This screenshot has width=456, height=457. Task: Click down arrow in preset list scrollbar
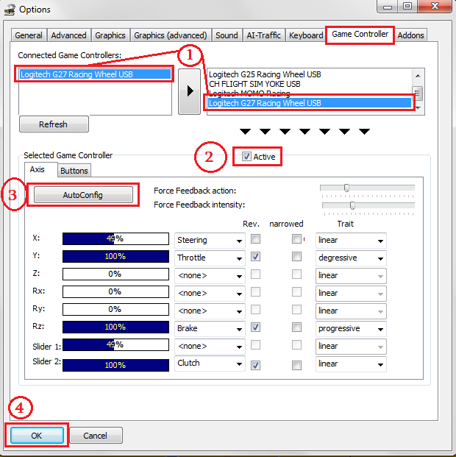[418, 108]
